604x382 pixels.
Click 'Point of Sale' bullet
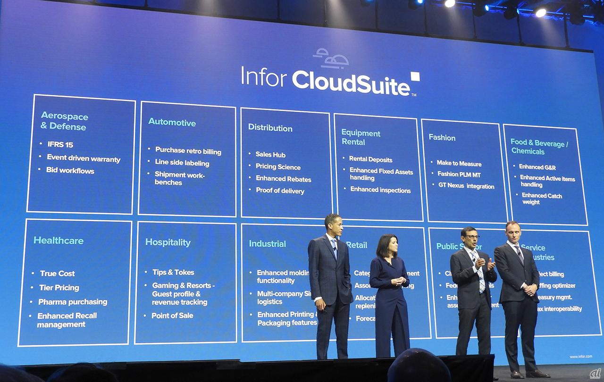[x=172, y=316]
